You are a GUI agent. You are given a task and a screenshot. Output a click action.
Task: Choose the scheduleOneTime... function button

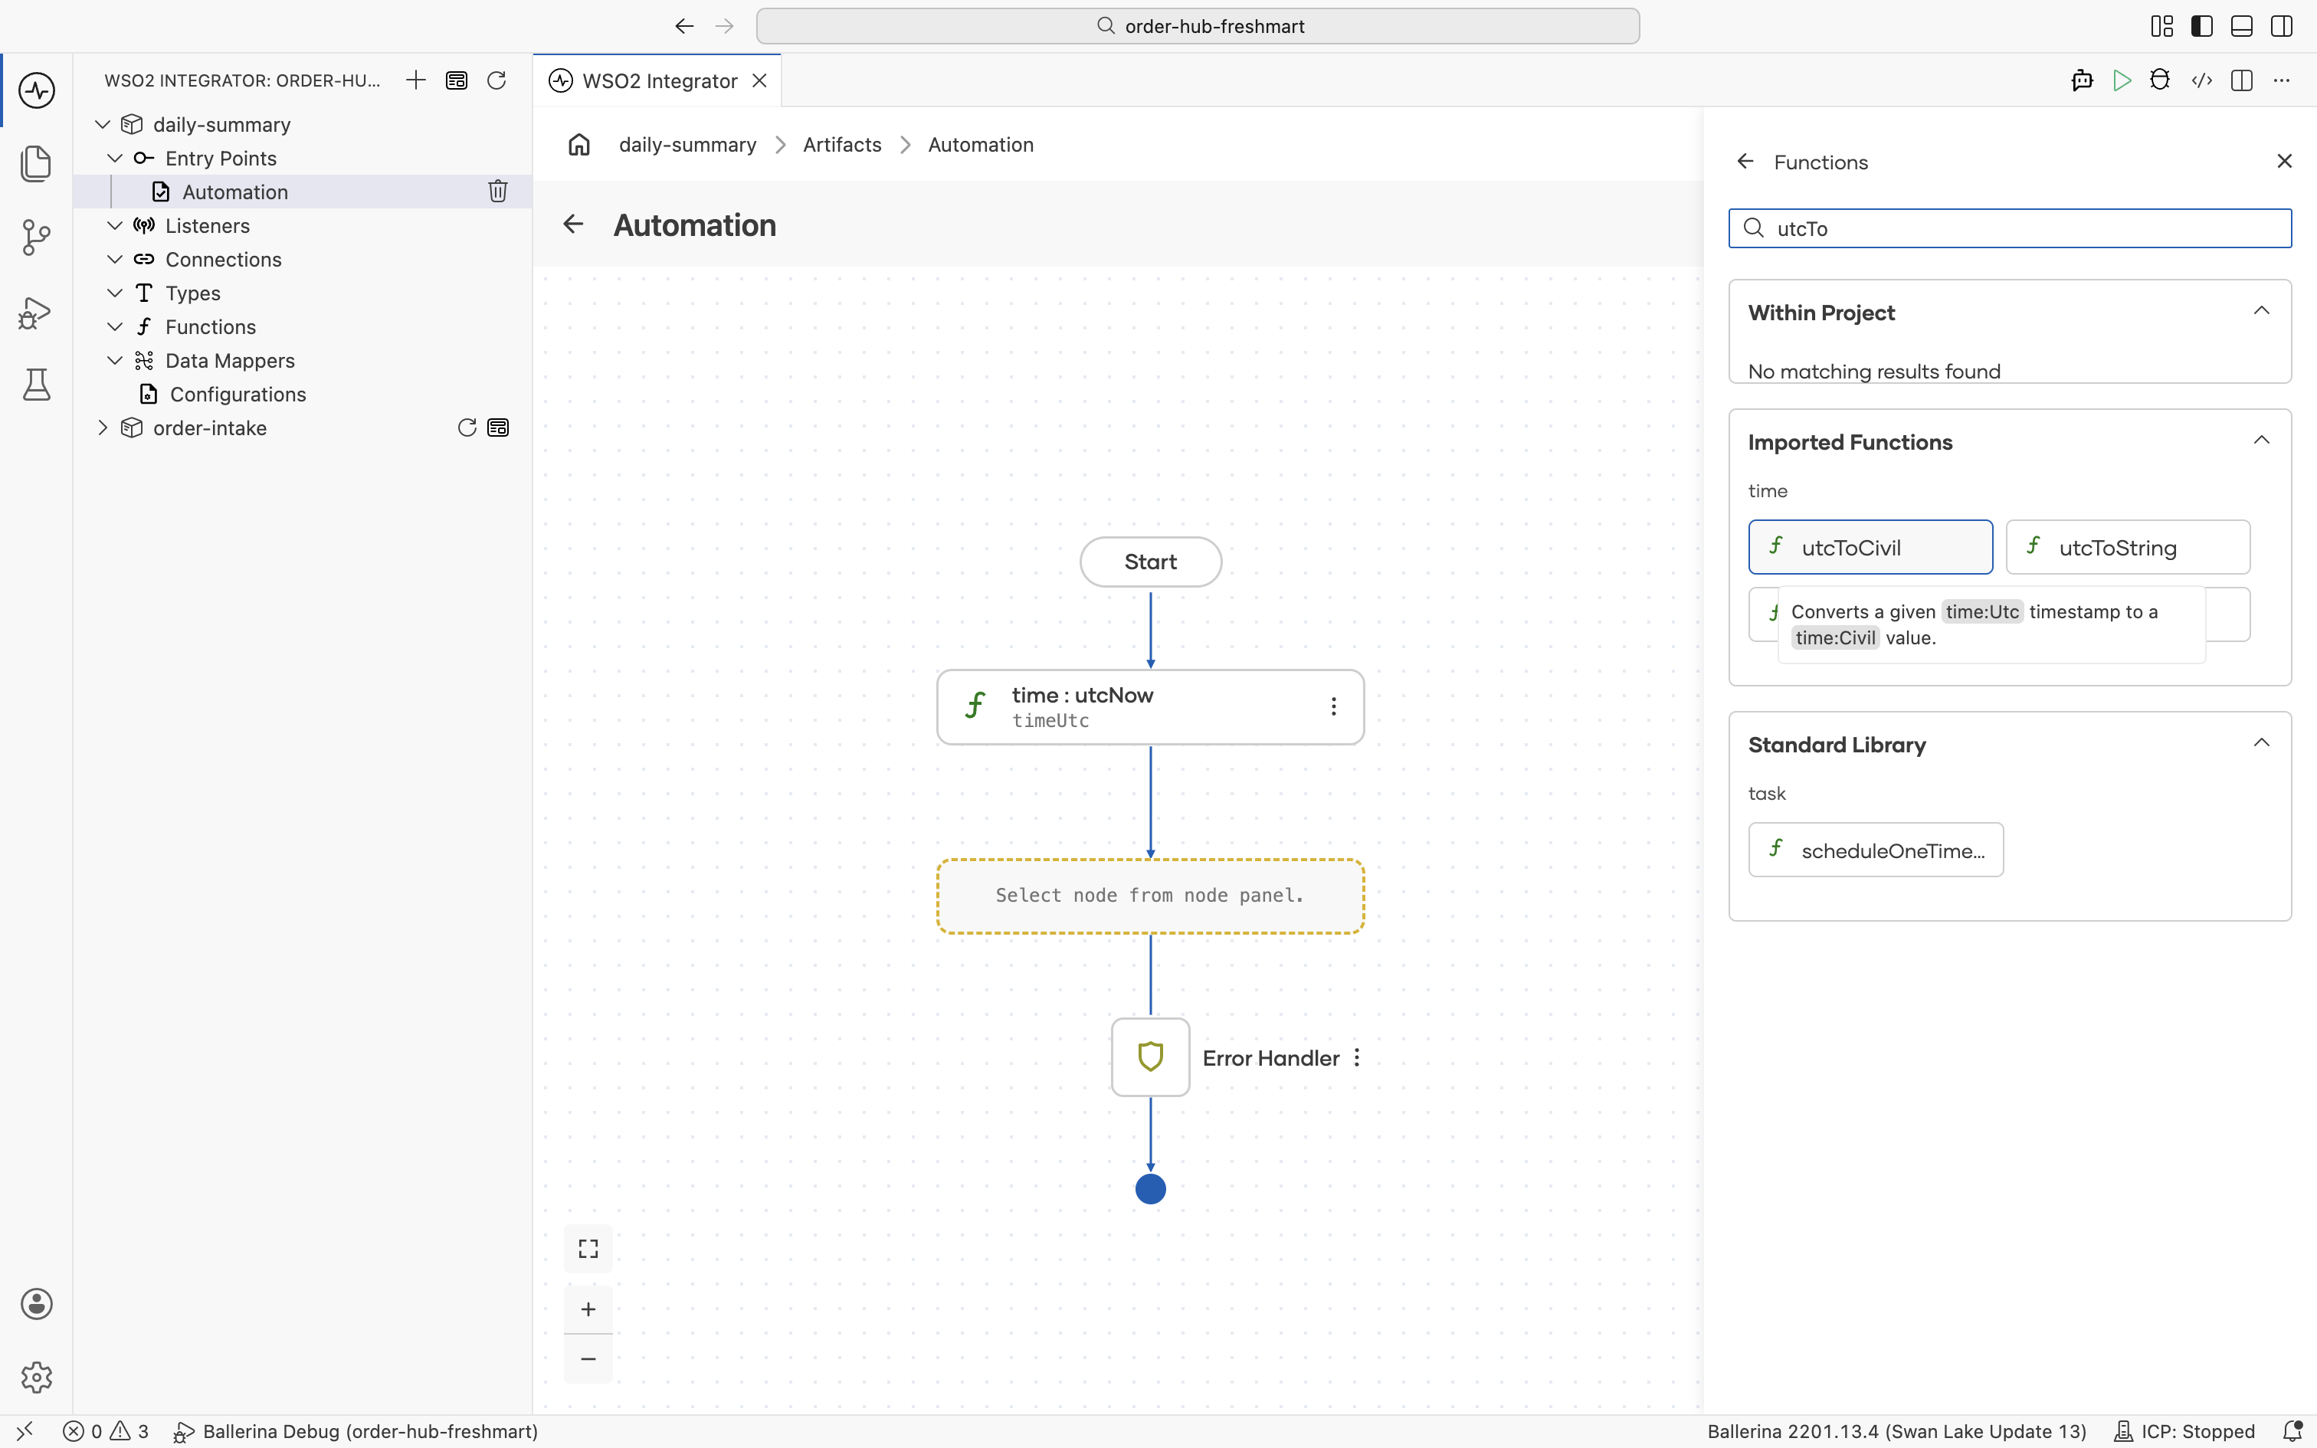tap(1876, 850)
